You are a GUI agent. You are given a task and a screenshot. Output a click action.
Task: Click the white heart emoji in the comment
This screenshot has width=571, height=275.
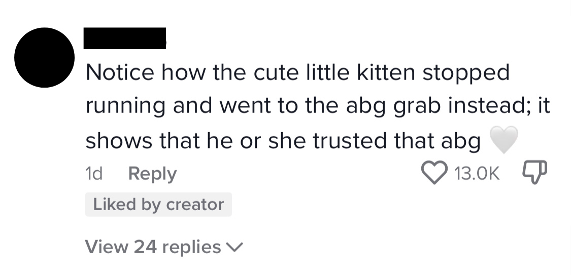(x=504, y=140)
